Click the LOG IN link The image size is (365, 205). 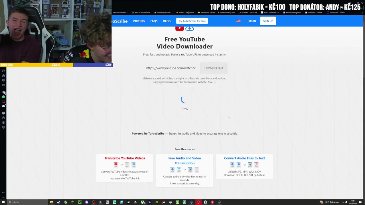coord(252,21)
